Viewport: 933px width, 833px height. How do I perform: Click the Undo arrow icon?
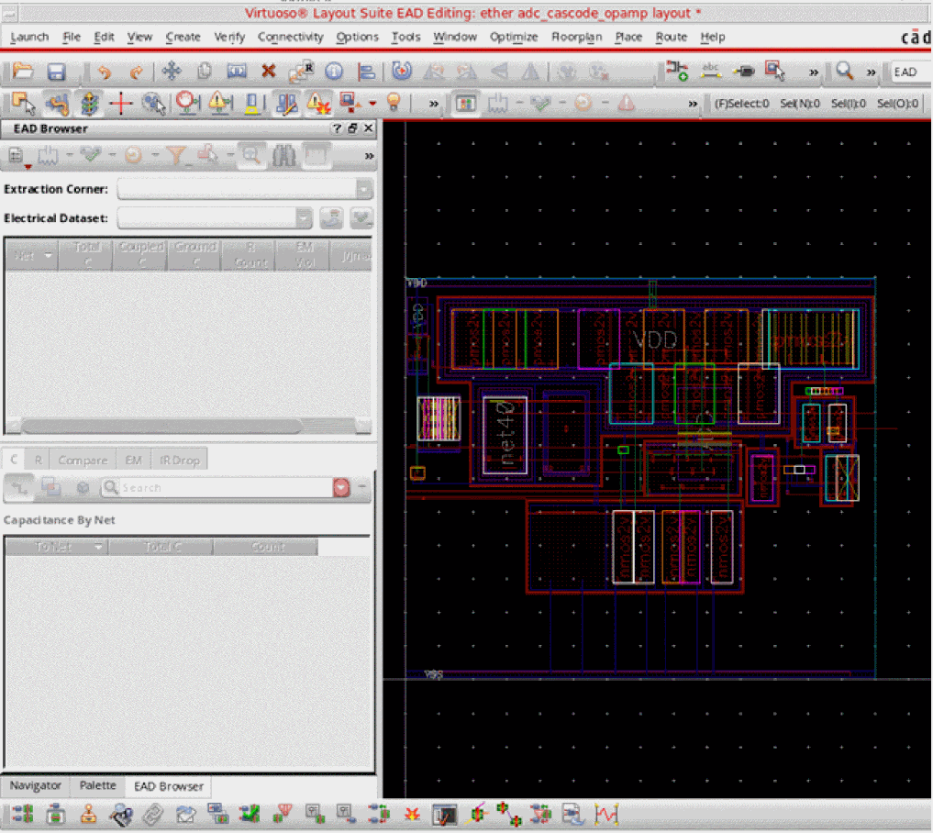point(104,72)
